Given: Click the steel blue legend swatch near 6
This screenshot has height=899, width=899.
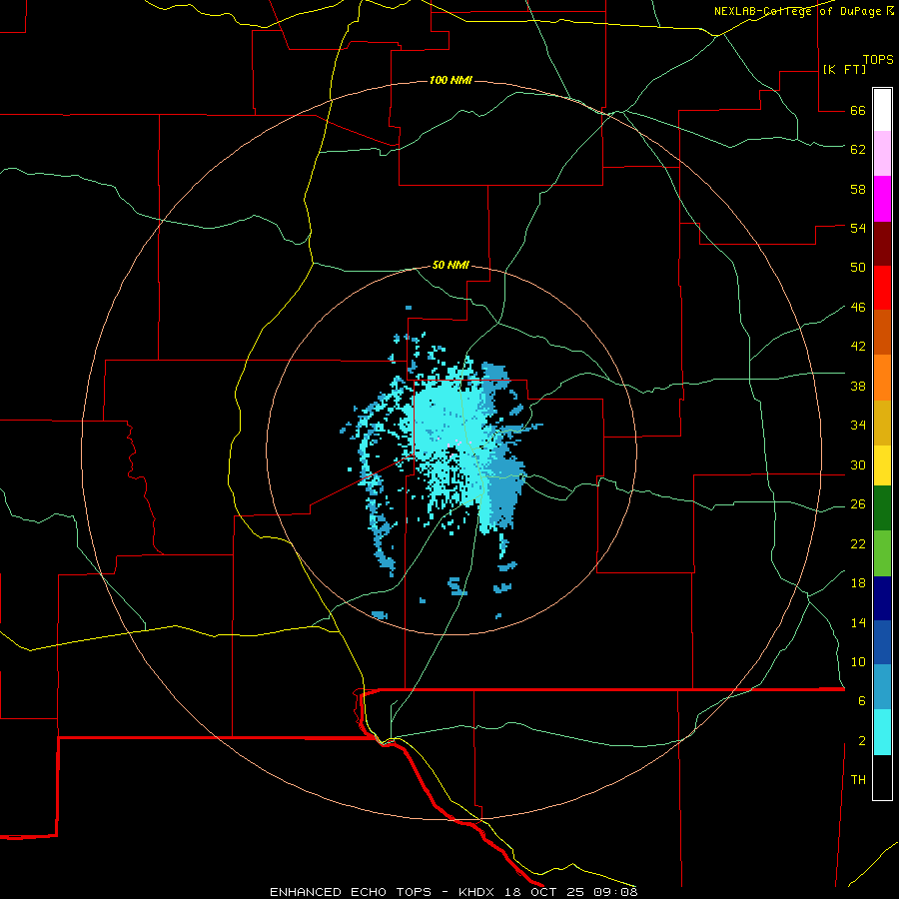Looking at the screenshot, I should pos(882,686).
